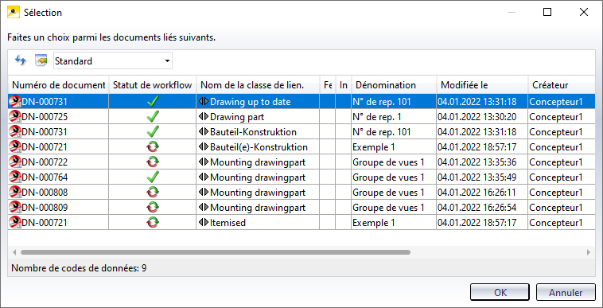This screenshot has width=603, height=308.
Task: Click Nom de la classe de lien header
Action: [258, 85]
